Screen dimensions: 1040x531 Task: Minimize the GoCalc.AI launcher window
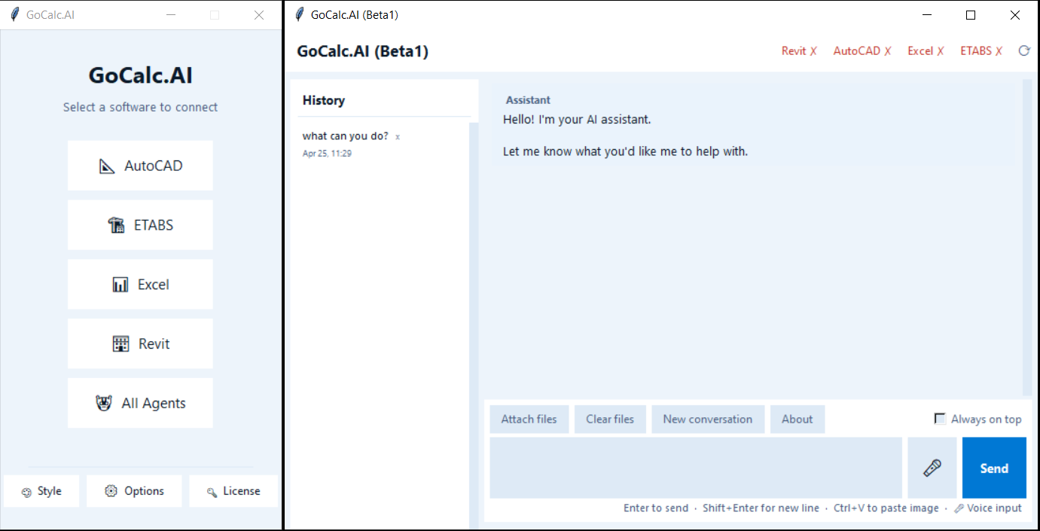click(171, 15)
